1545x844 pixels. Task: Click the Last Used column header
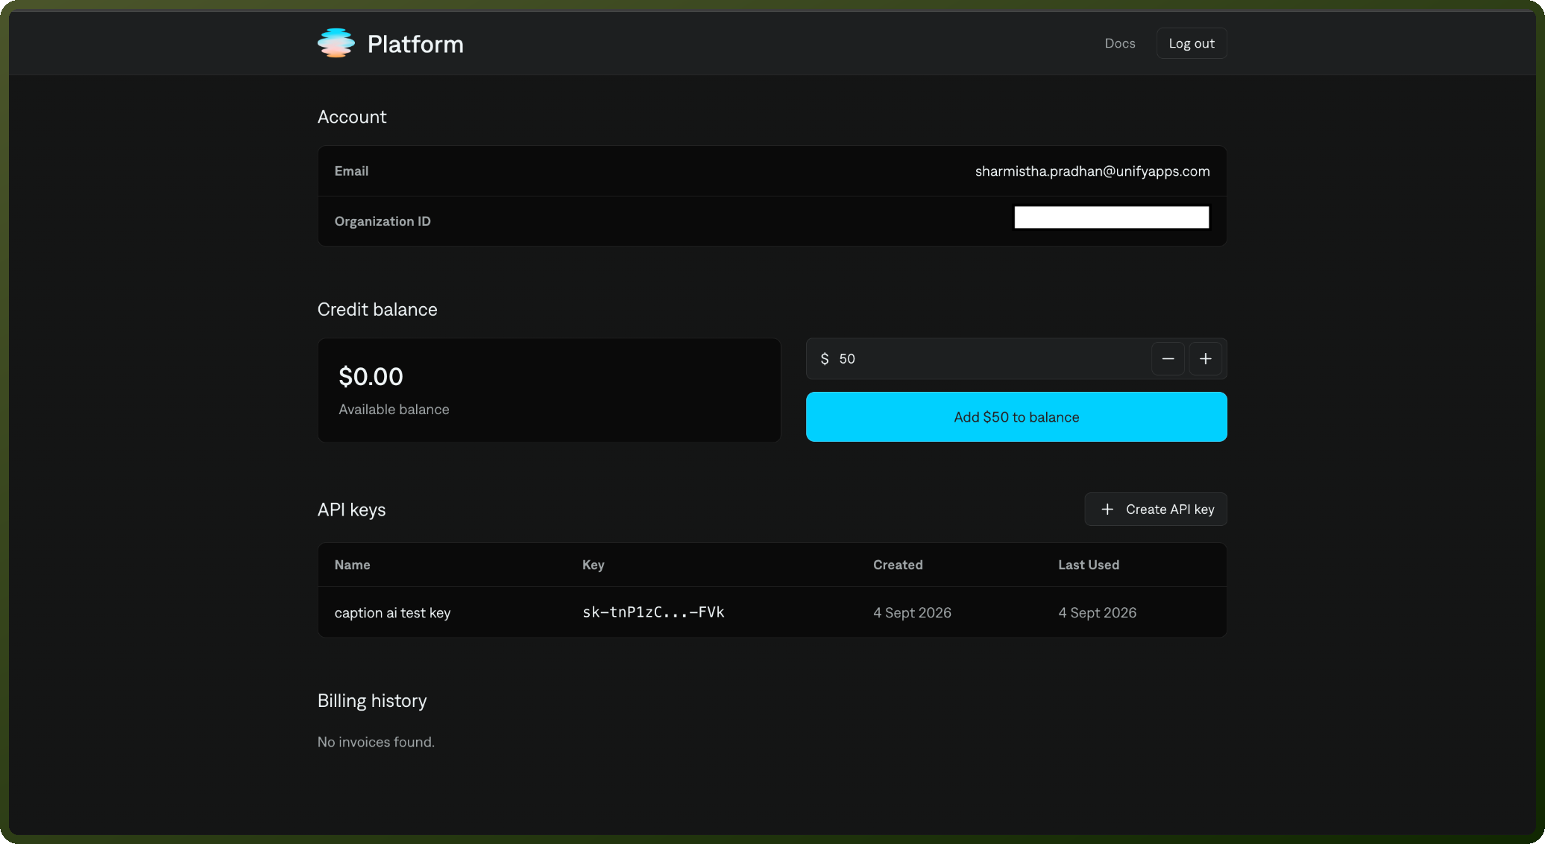[1088, 565]
